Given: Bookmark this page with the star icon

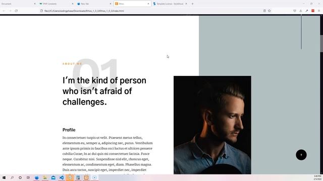Looking at the screenshot, I should coord(269,11).
